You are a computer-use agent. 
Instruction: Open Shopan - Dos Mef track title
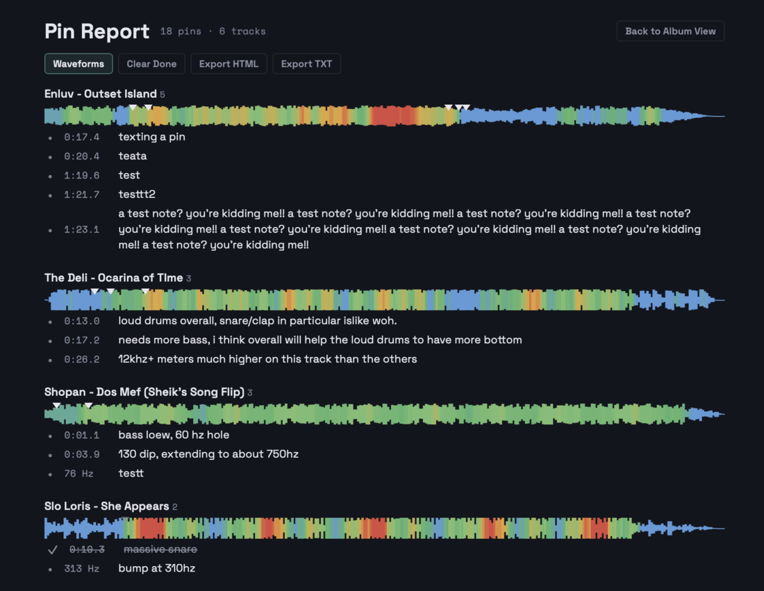[x=144, y=392]
